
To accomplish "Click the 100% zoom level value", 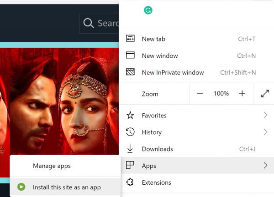I will [x=221, y=93].
